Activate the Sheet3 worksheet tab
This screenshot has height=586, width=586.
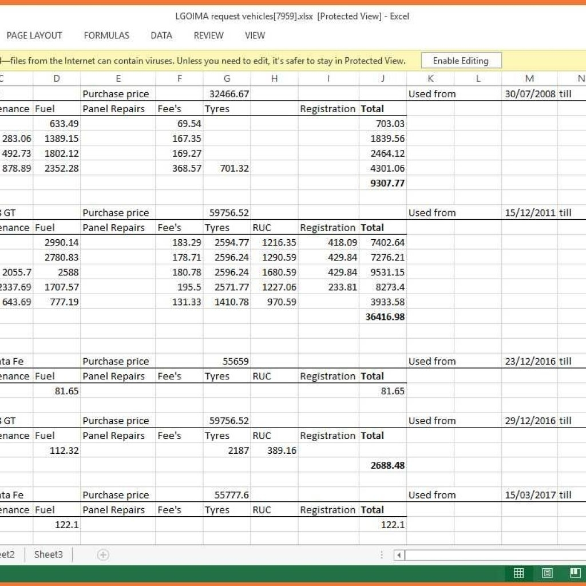48,555
